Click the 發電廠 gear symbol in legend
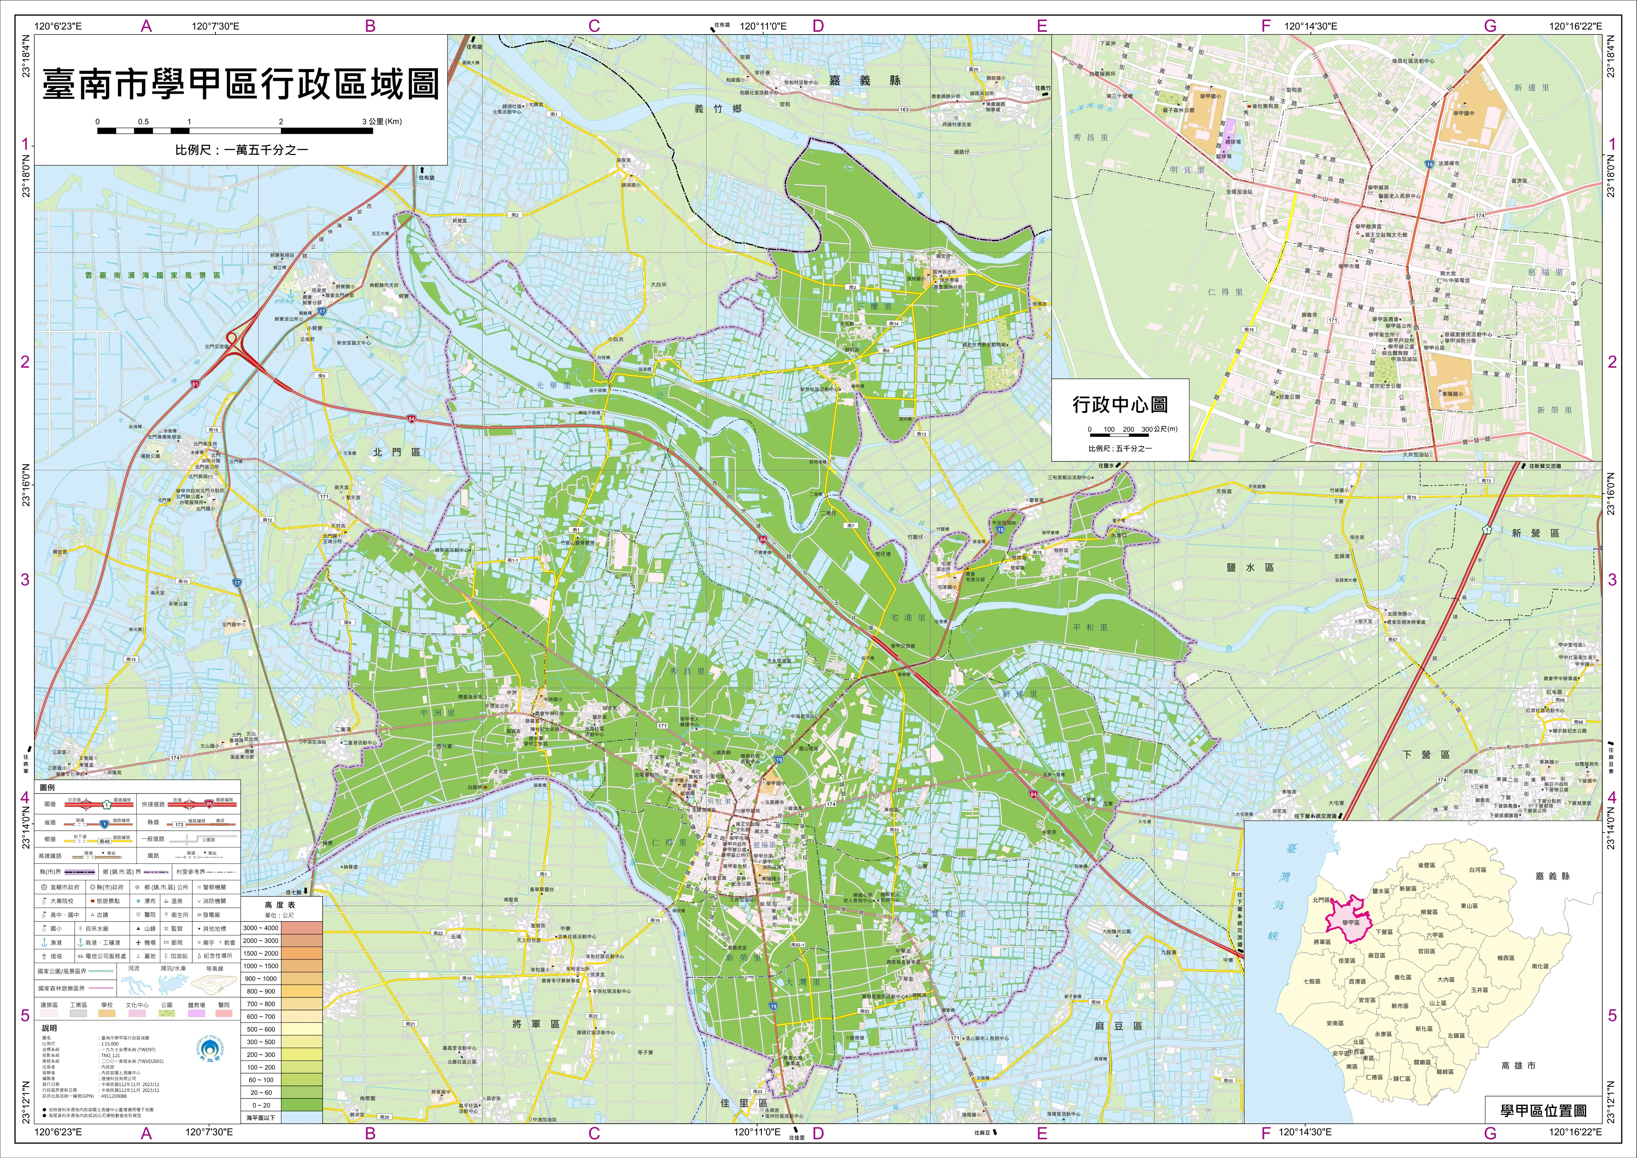1637x1158 pixels. click(x=200, y=915)
